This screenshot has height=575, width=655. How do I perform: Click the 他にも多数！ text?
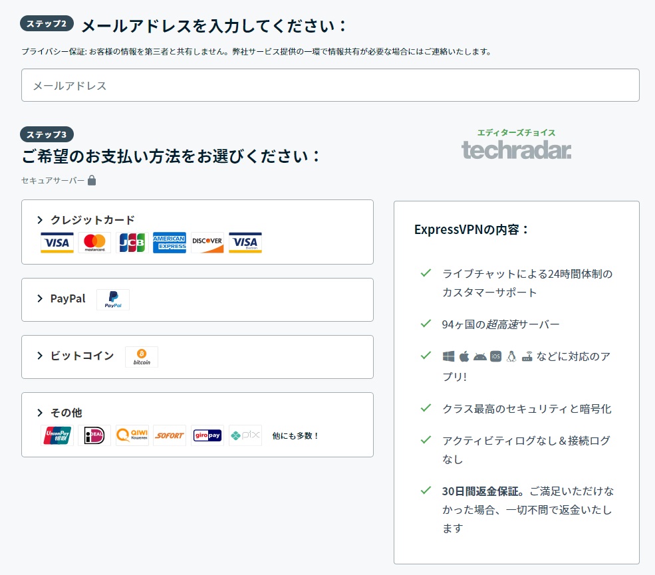pos(295,435)
